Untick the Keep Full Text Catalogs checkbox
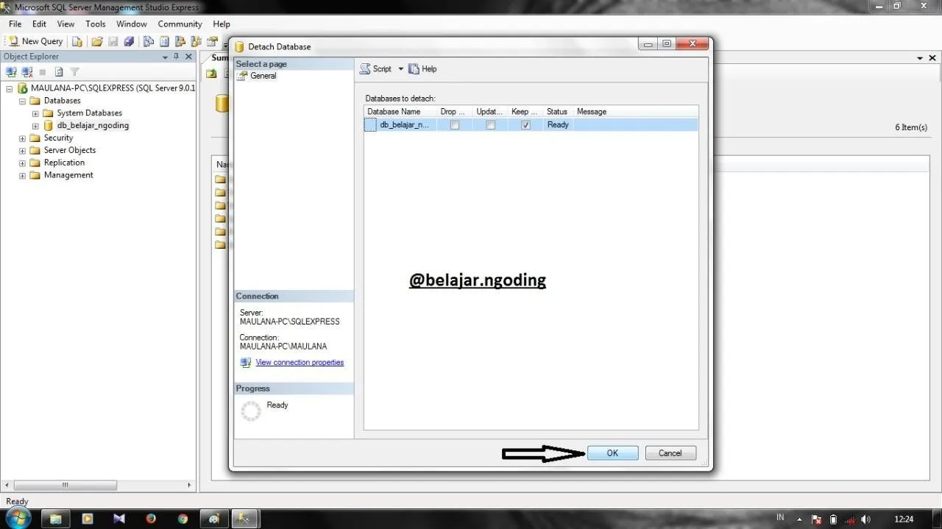 (525, 125)
